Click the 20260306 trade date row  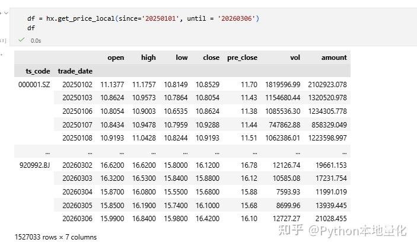pos(77,219)
